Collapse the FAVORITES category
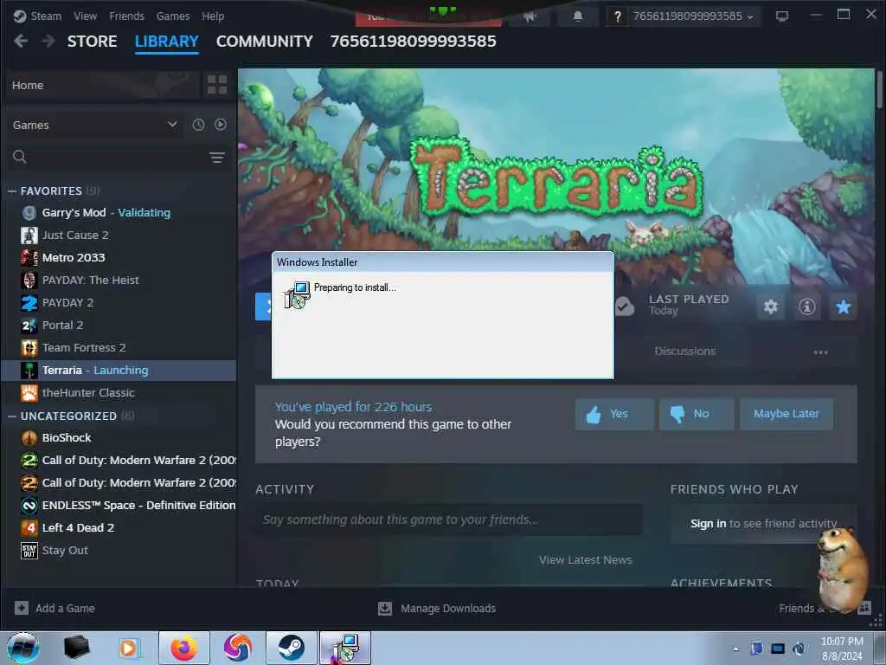This screenshot has width=886, height=665. pos(51,190)
